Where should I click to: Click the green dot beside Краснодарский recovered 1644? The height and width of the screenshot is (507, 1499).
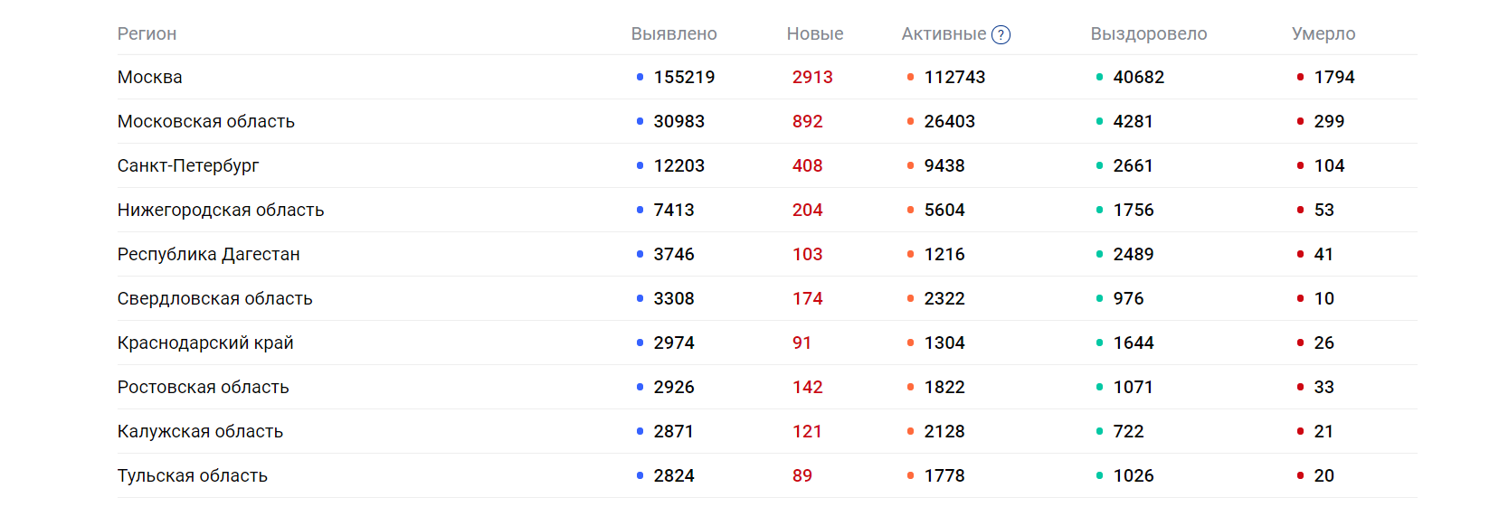point(1100,343)
